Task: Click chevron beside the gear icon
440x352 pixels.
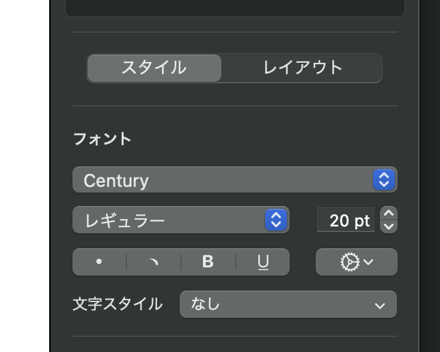Action: coord(368,262)
